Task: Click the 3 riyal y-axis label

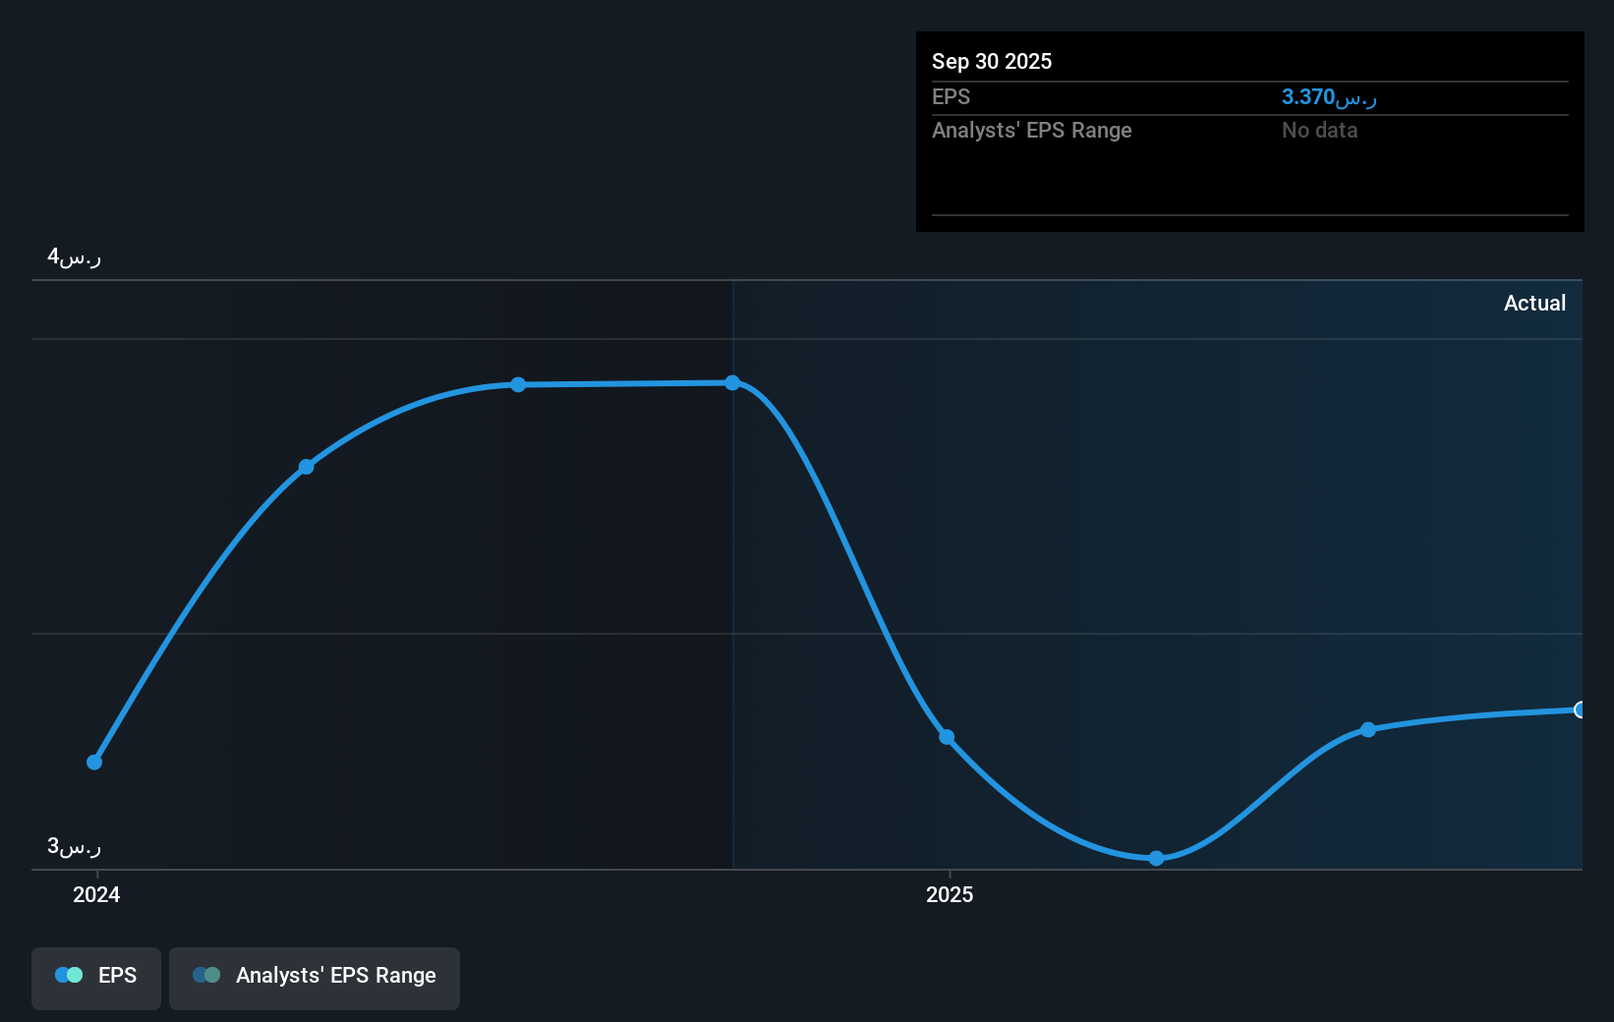Action: pos(75,846)
